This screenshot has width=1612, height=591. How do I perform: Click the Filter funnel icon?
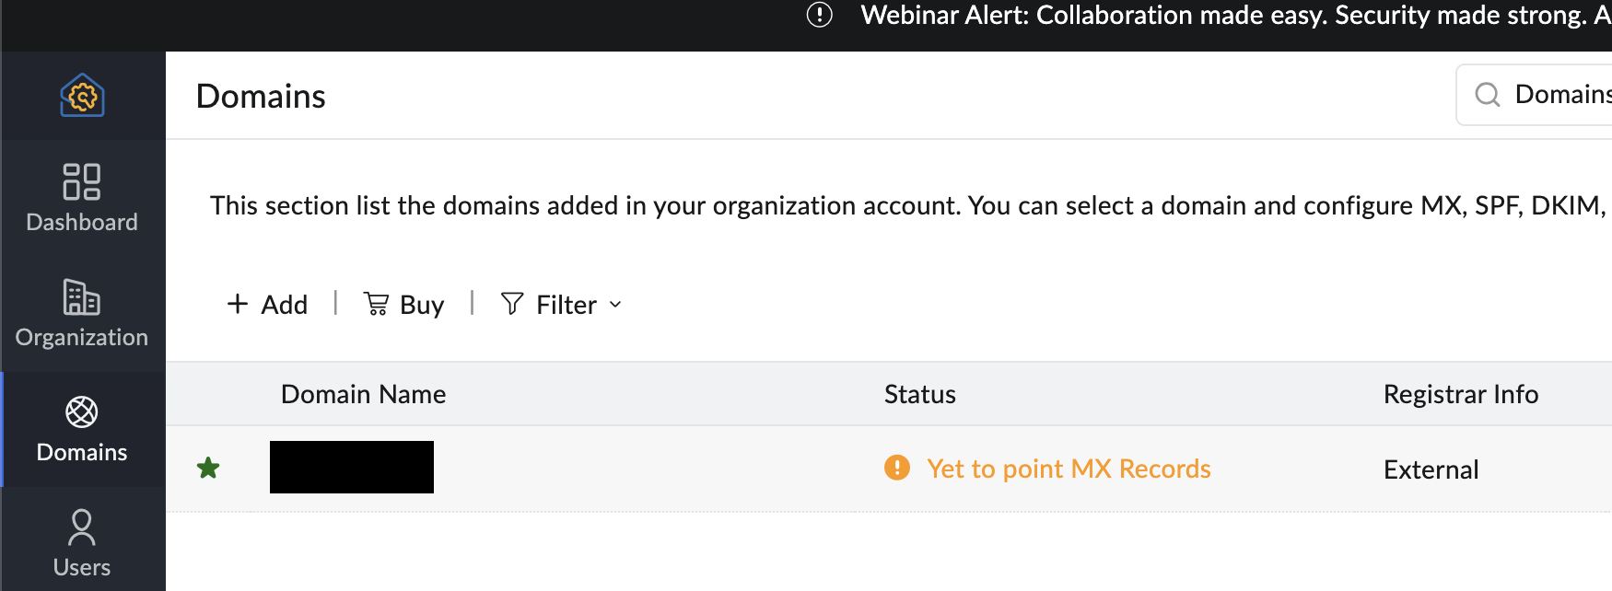point(512,303)
